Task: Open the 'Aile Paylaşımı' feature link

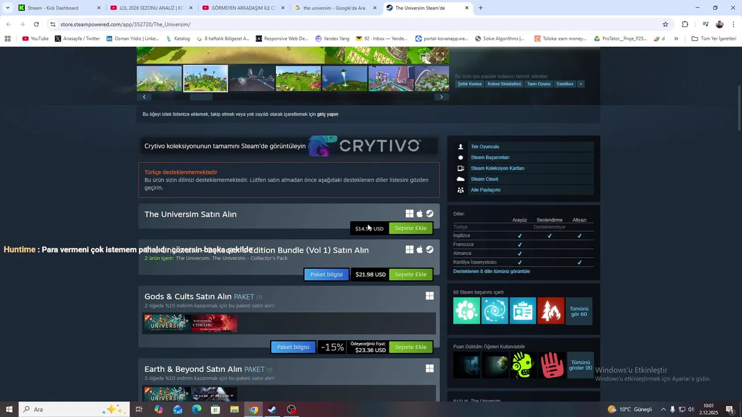Action: click(x=485, y=190)
